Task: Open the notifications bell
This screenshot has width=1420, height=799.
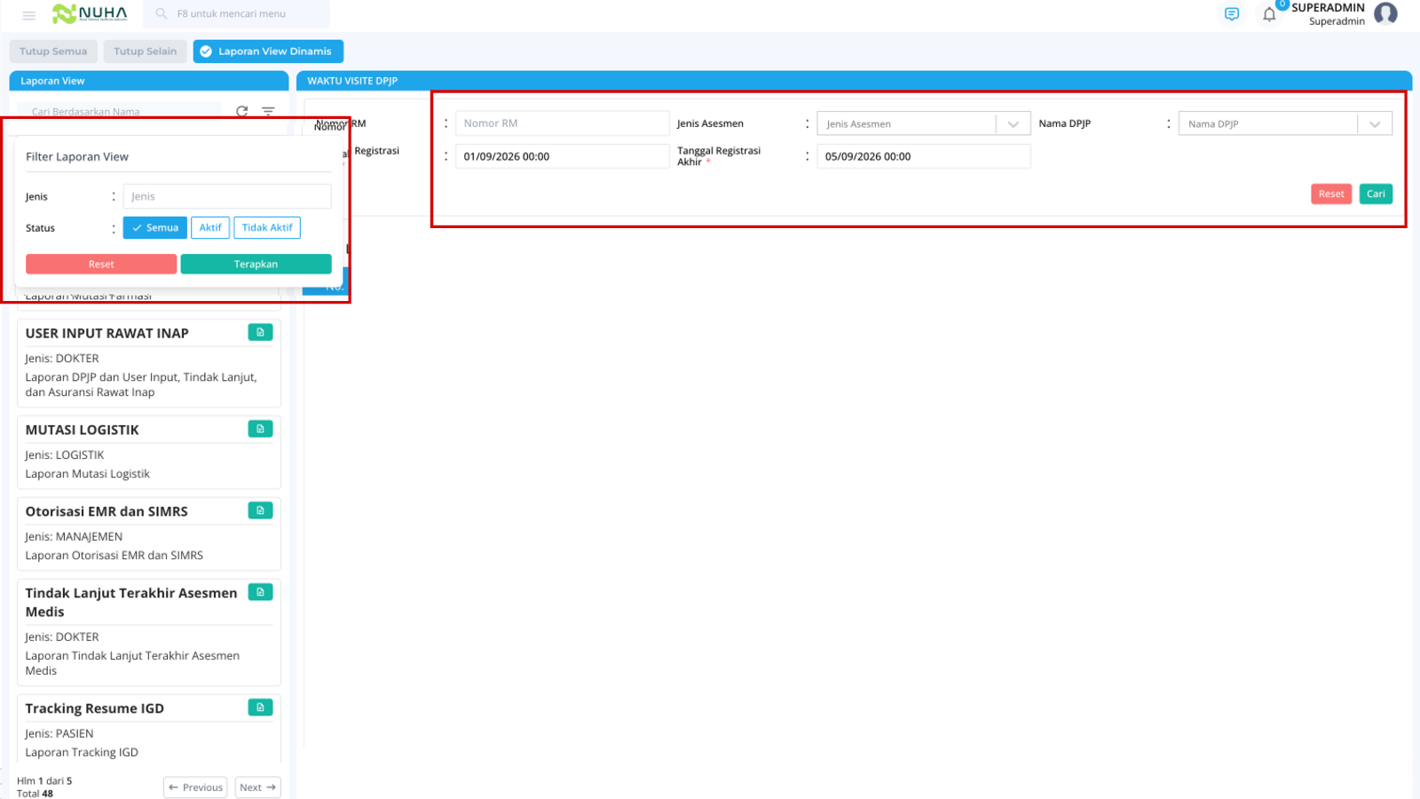Action: (x=1269, y=14)
